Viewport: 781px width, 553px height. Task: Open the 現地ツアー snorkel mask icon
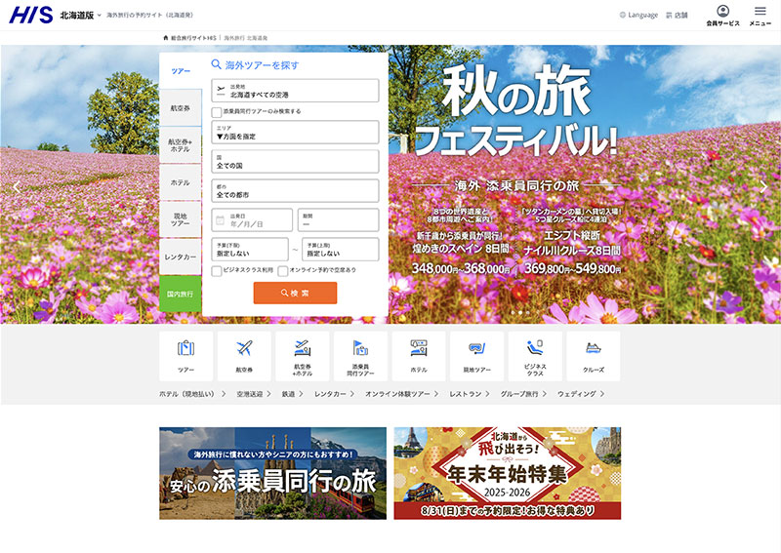(x=476, y=355)
